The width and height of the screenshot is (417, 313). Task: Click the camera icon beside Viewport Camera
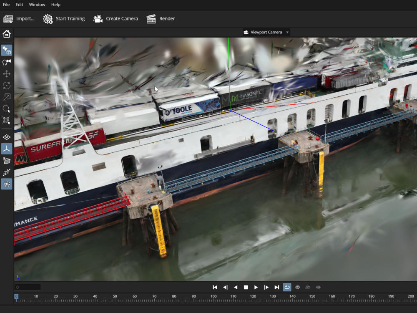click(246, 32)
